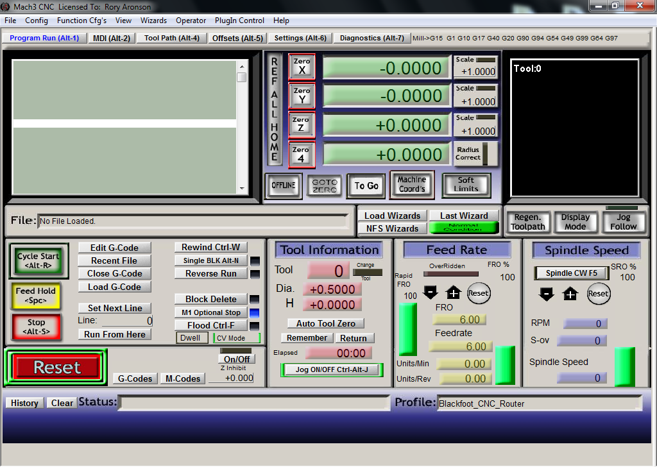This screenshot has height=467, width=657.
Task: Click the Change Tool indicator button
Action: pyautogui.click(x=367, y=272)
